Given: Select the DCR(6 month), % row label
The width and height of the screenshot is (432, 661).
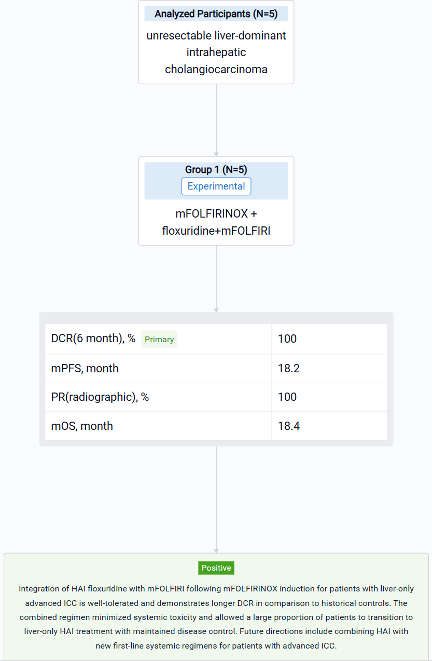Looking at the screenshot, I should (93, 339).
